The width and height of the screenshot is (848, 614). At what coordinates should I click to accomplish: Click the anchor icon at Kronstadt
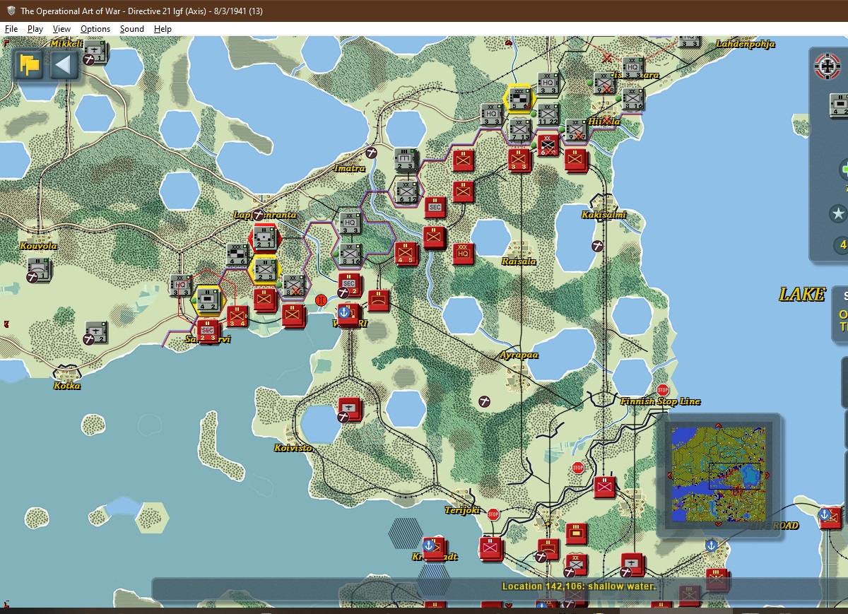[x=428, y=545]
